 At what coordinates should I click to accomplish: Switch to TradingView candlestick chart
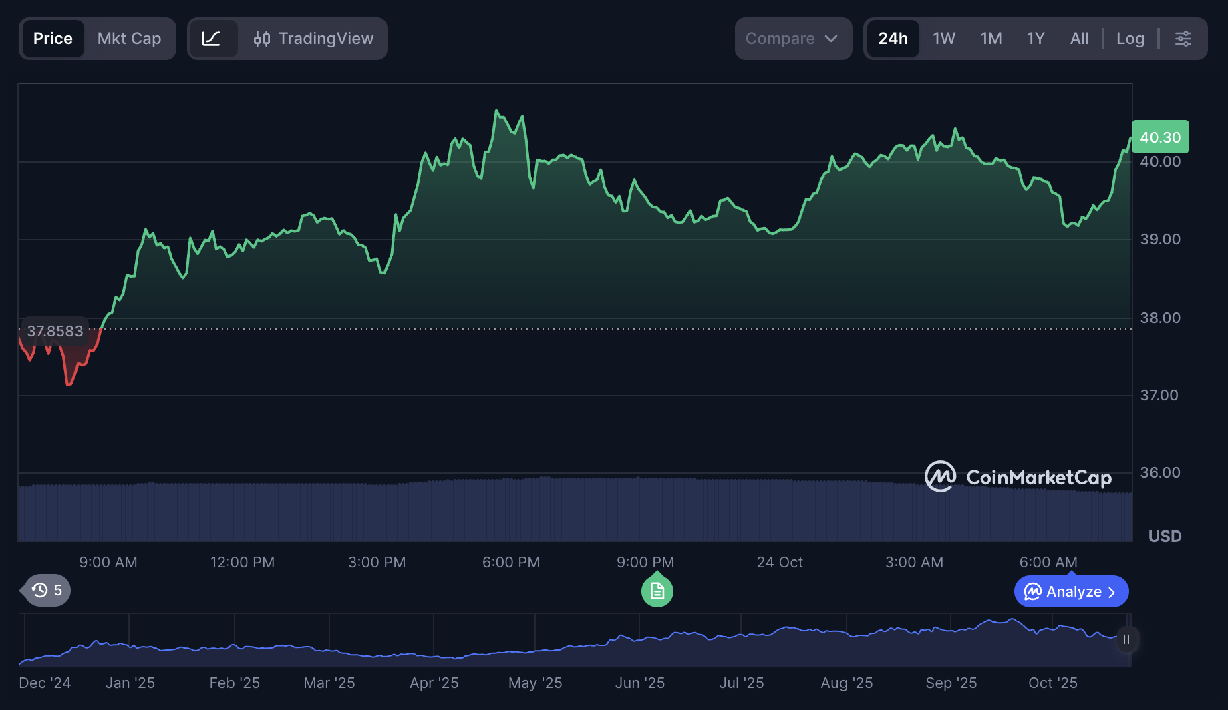pyautogui.click(x=314, y=39)
